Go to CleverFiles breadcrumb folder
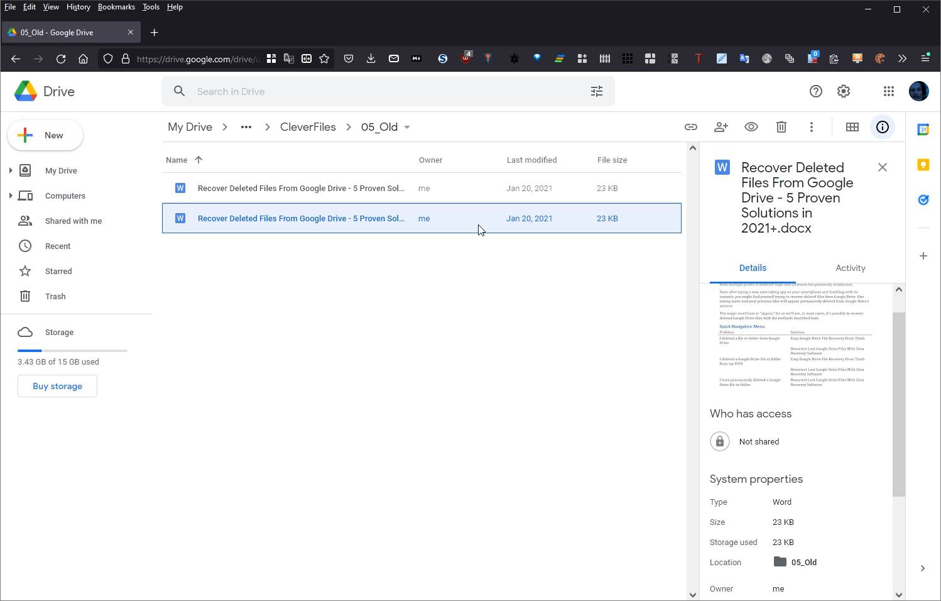Image resolution: width=941 pixels, height=601 pixels. (308, 127)
